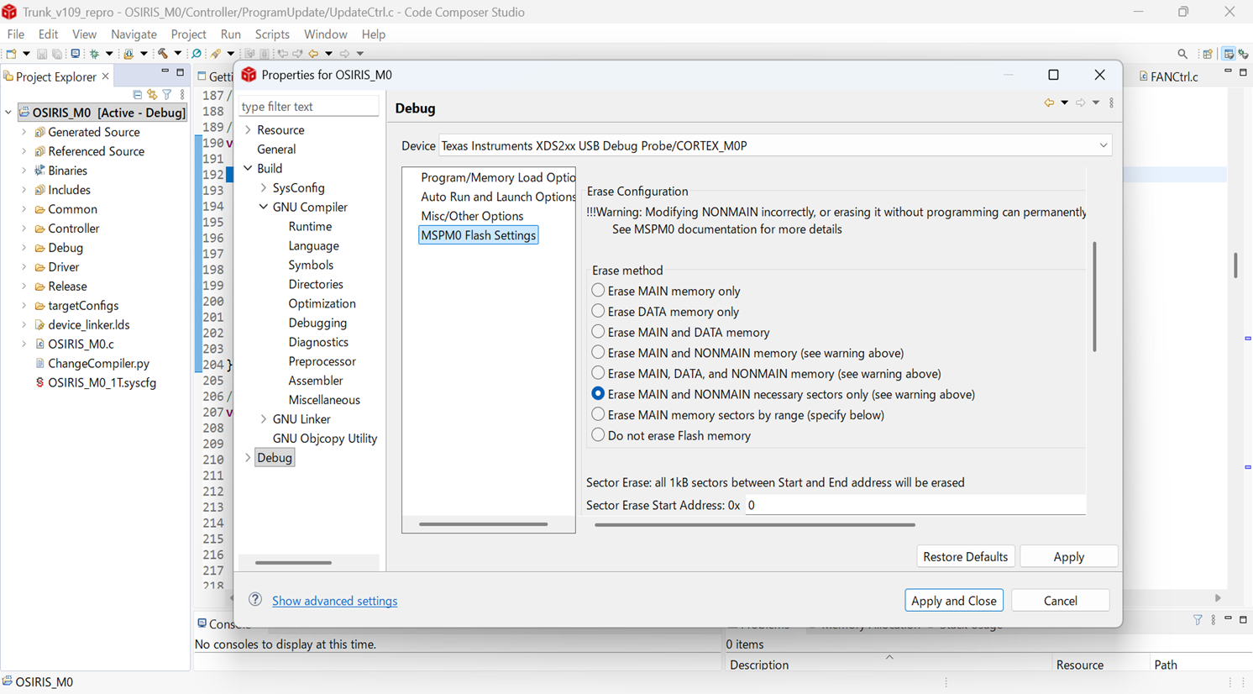Click the type filter text field
The width and height of the screenshot is (1253, 694).
point(308,107)
